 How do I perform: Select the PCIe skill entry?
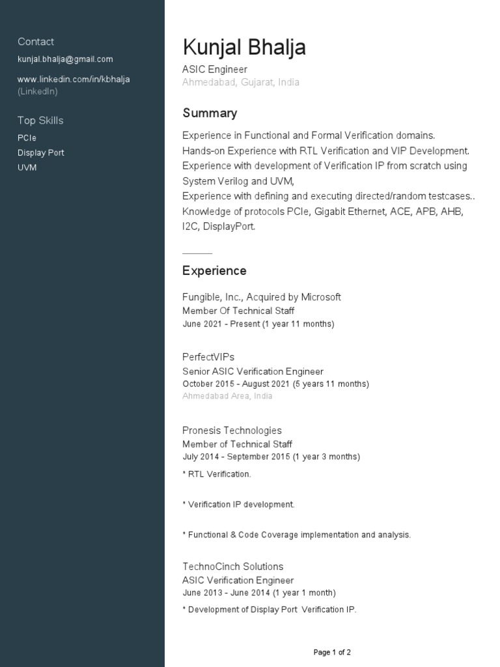click(x=27, y=138)
